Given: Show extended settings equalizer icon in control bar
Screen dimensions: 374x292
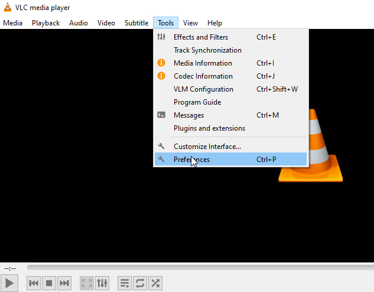Looking at the screenshot, I should (x=102, y=283).
